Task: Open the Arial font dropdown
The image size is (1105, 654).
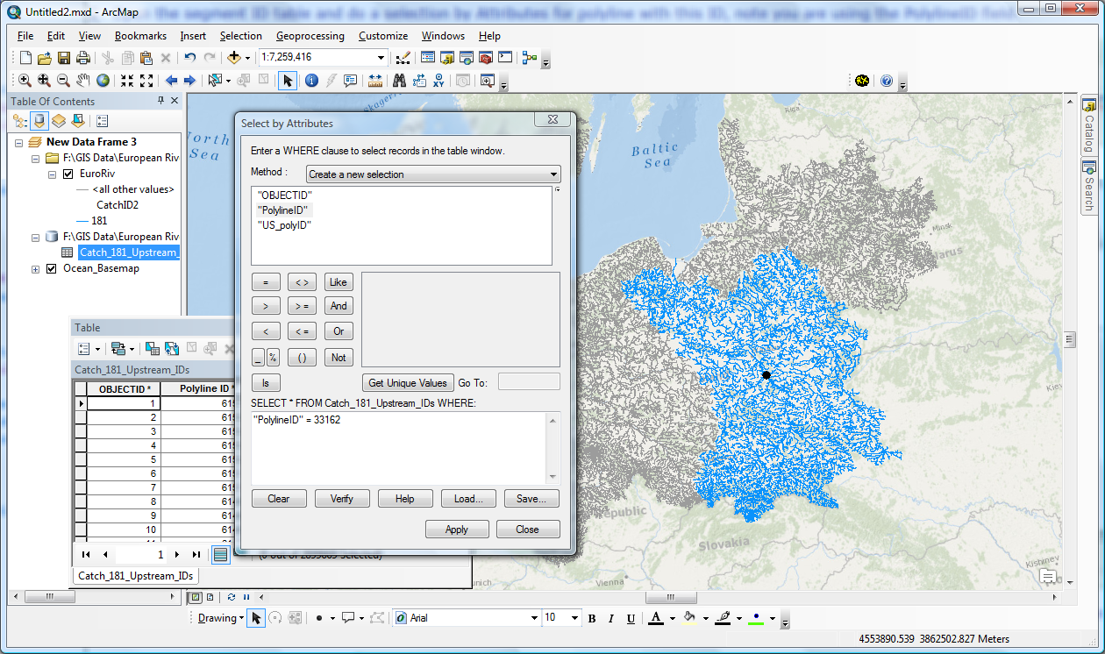Action: click(534, 618)
